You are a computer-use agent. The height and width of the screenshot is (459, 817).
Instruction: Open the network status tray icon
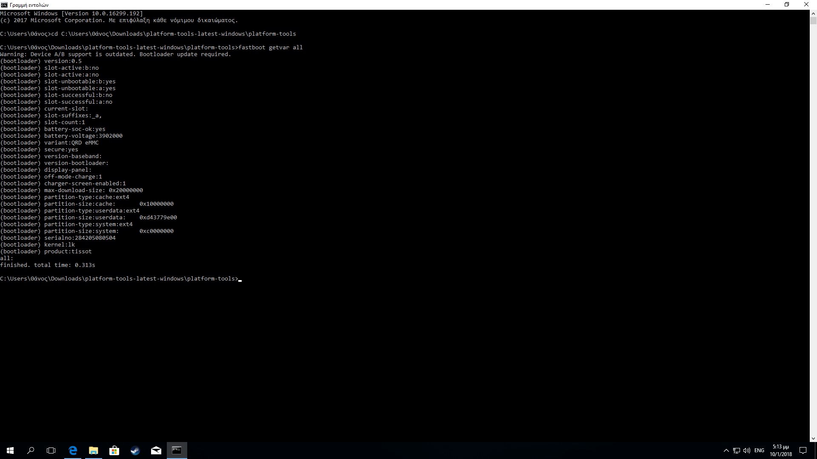737,450
